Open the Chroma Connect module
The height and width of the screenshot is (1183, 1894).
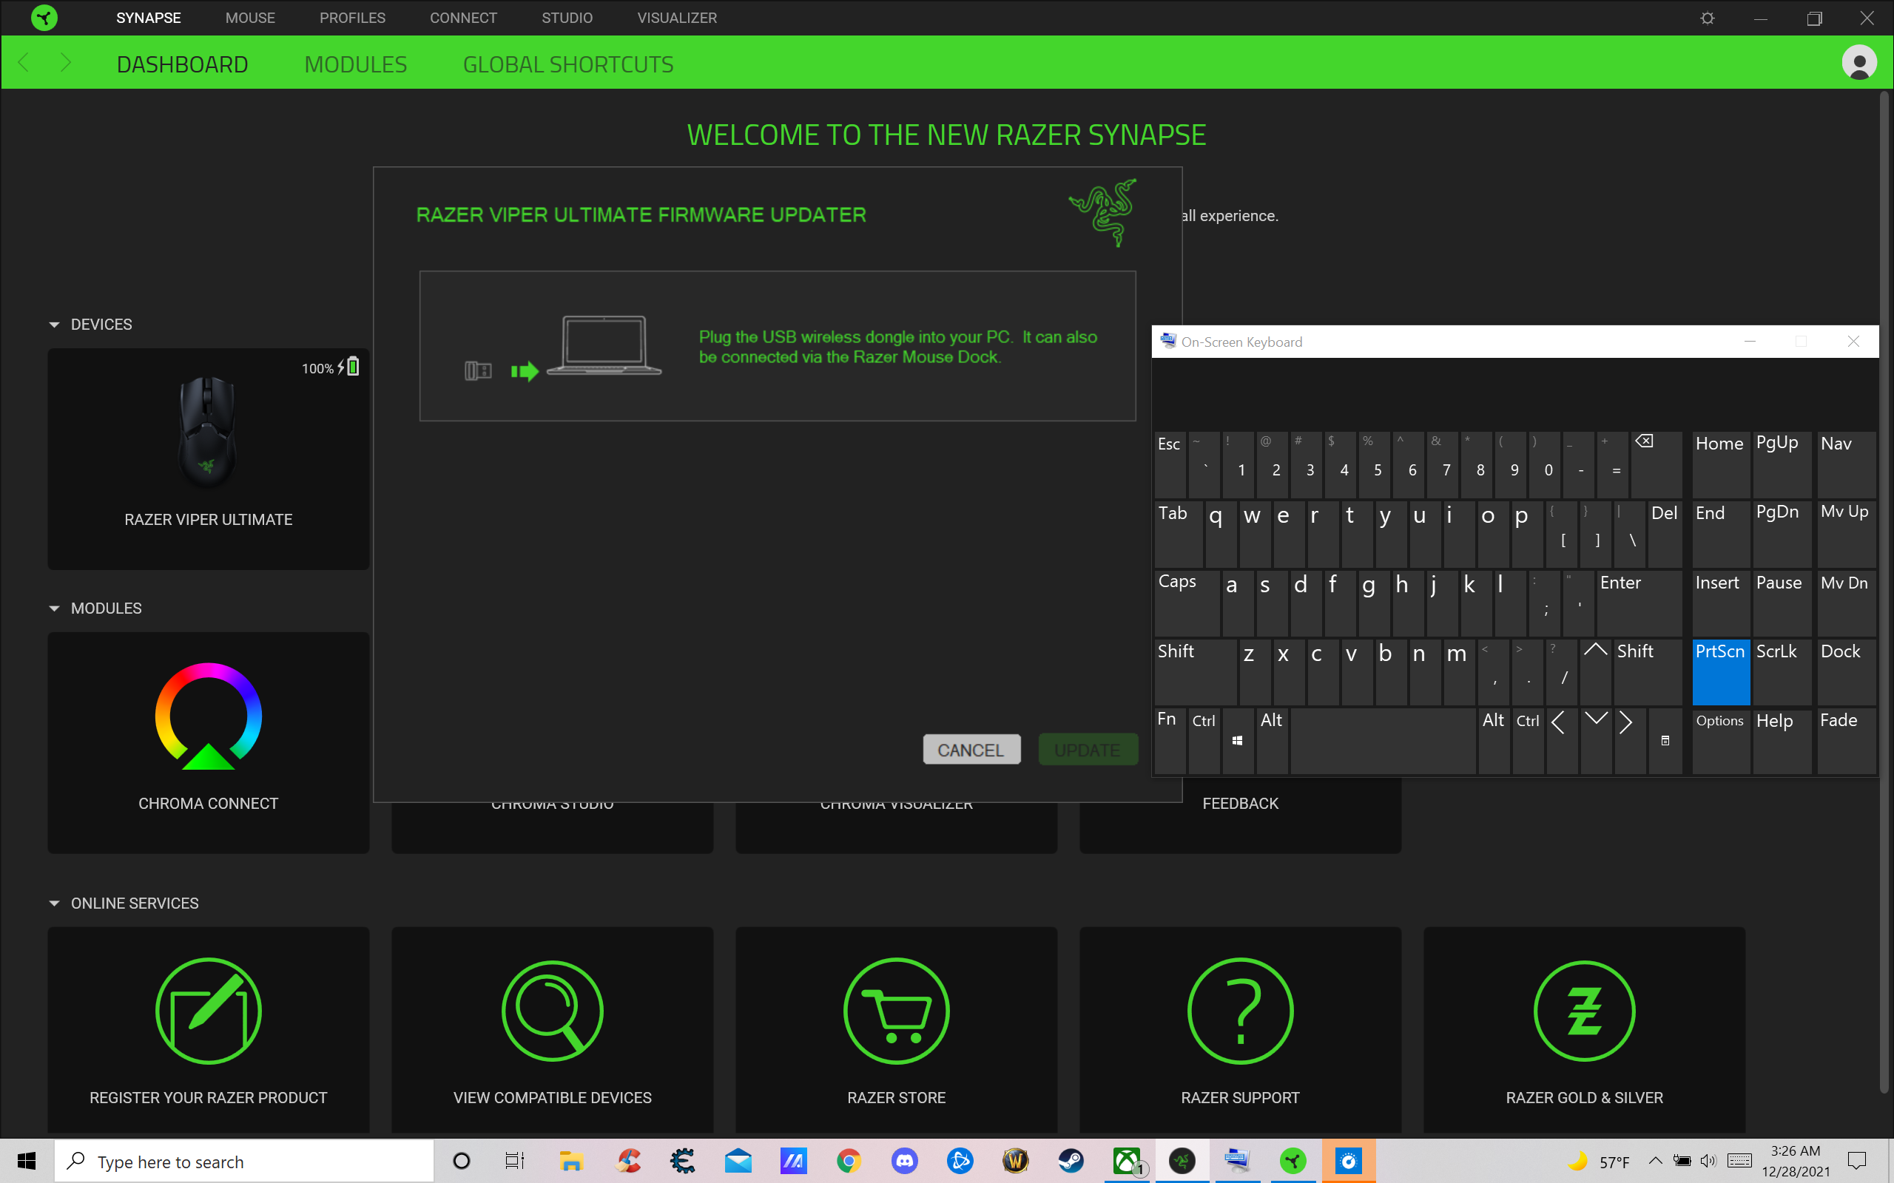pyautogui.click(x=208, y=742)
